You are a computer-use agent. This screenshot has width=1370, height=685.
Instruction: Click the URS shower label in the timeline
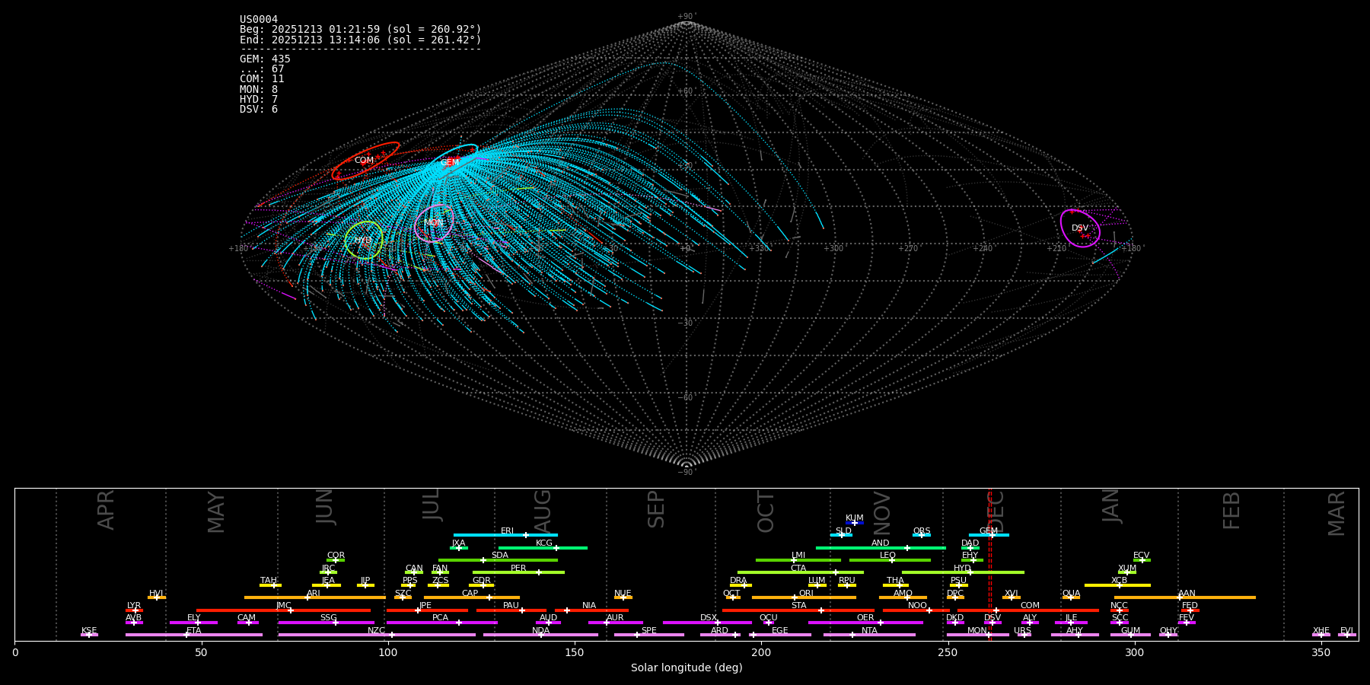point(1022,631)
